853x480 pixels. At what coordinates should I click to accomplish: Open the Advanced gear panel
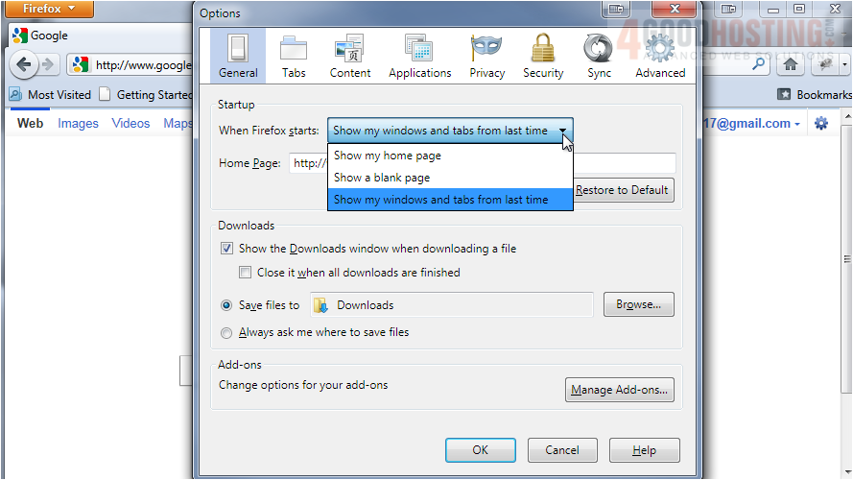[660, 57]
